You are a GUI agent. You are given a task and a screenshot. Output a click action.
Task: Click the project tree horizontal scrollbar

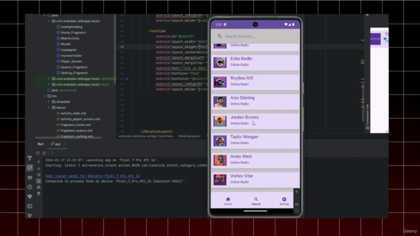pos(68,138)
